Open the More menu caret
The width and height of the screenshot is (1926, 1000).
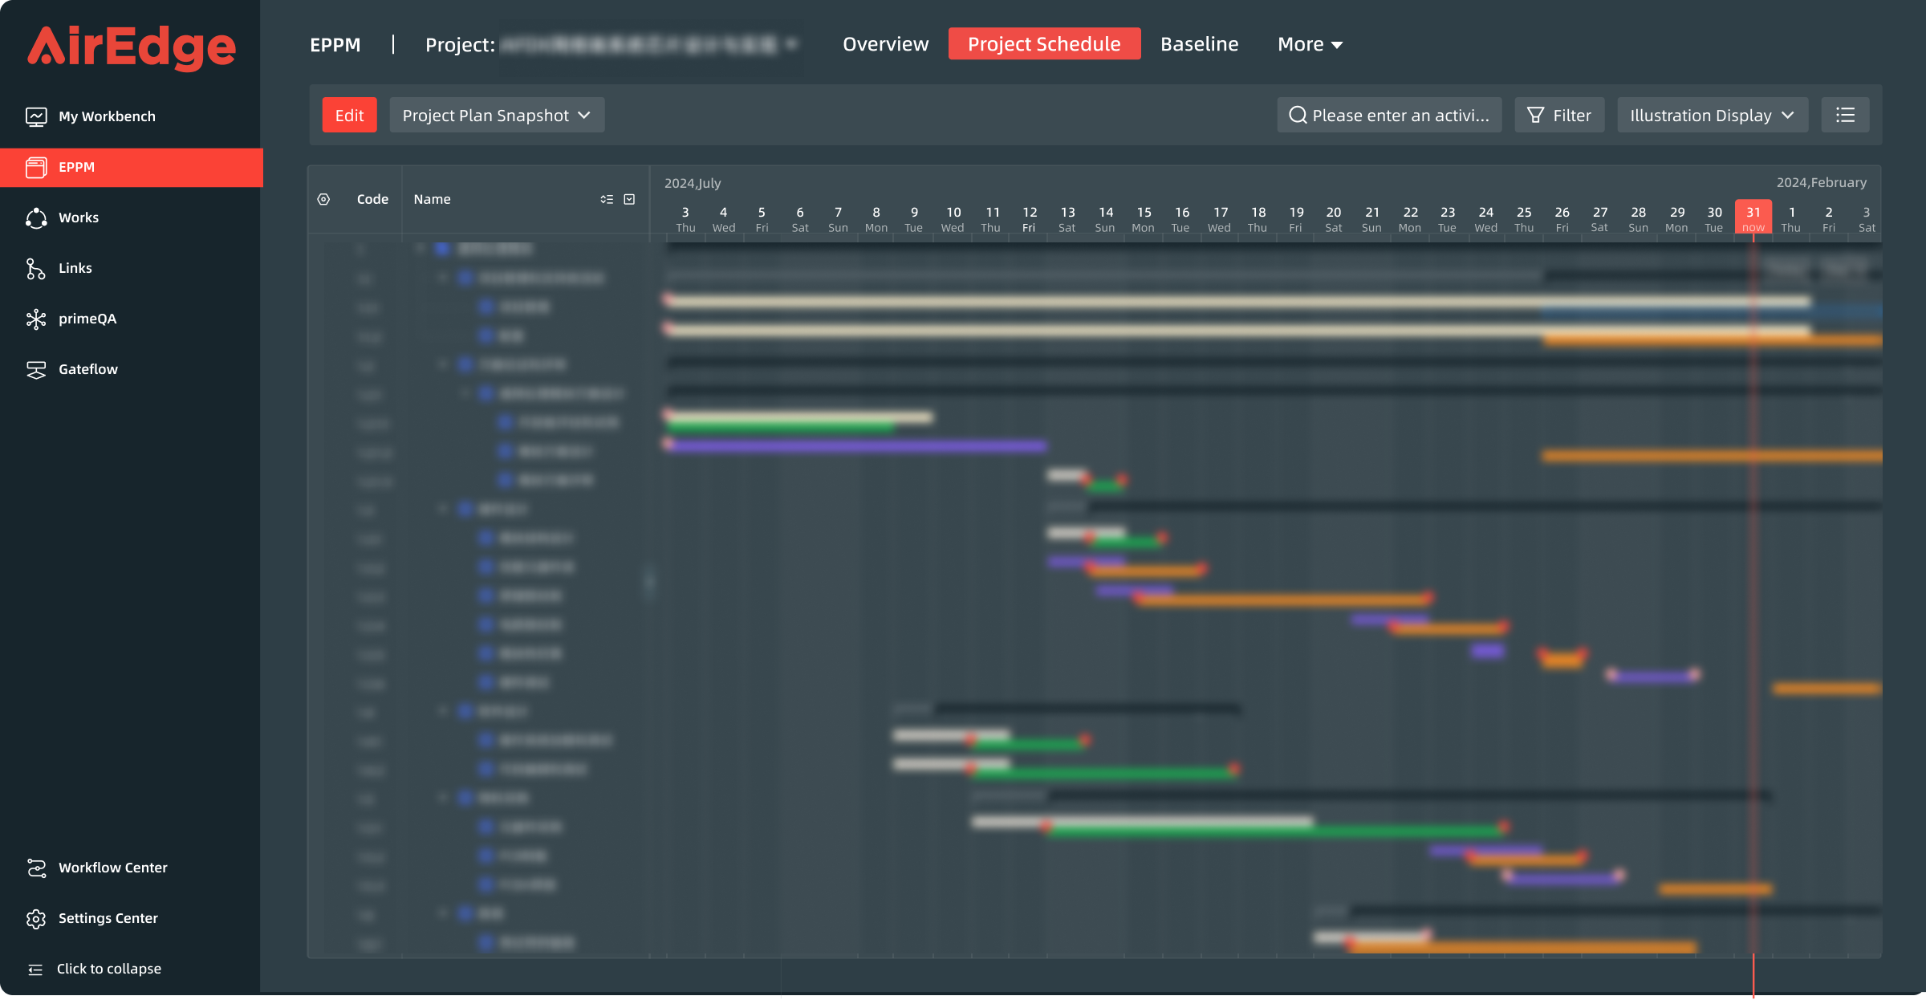[1337, 45]
